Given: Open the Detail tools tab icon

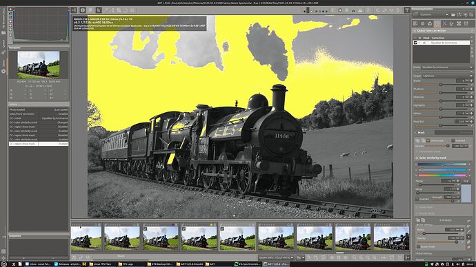Looking at the screenshot, I should pos(423,23).
